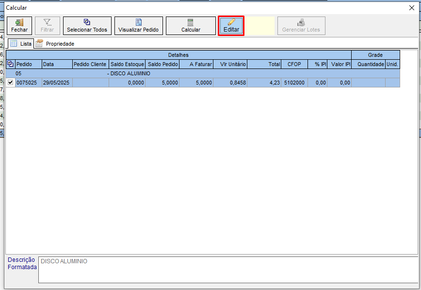Click the yellow highlighted box beside Editar
This screenshot has height=290, width=421.
(260, 26)
